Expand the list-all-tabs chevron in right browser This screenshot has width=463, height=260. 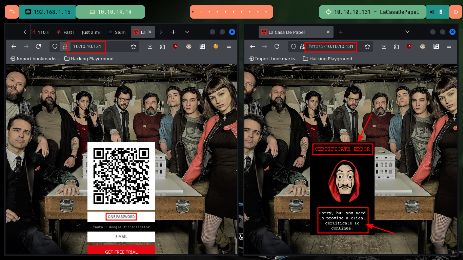pos(408,32)
